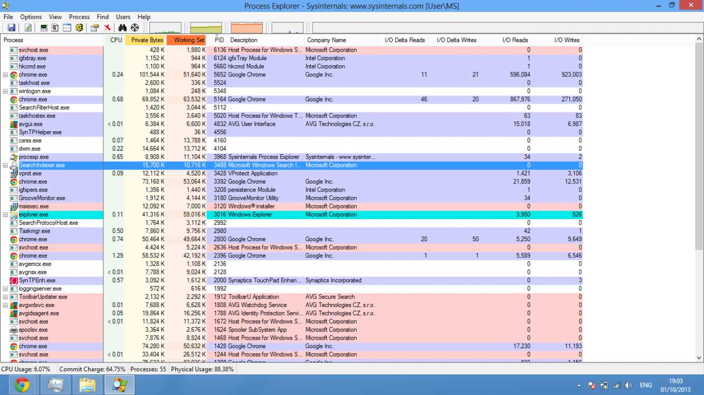Click the Save toolbar icon
Image resolution: width=704 pixels, height=395 pixels.
11,28
